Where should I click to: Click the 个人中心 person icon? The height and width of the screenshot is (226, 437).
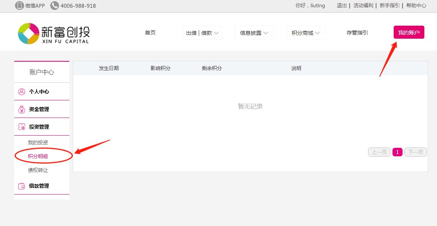[22, 92]
